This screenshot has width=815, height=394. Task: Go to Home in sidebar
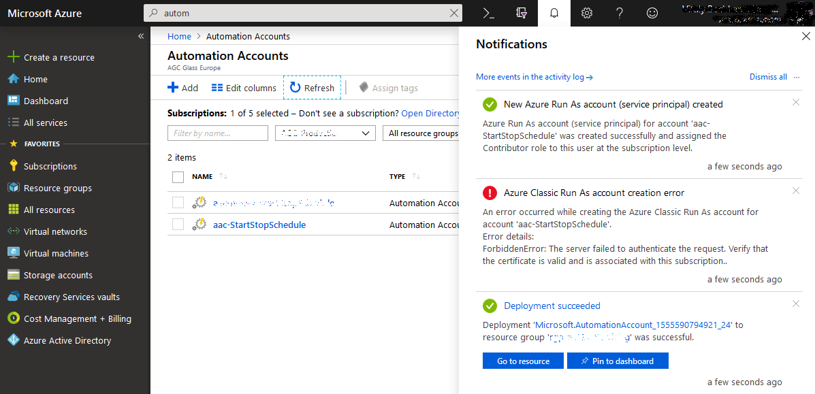(x=27, y=79)
